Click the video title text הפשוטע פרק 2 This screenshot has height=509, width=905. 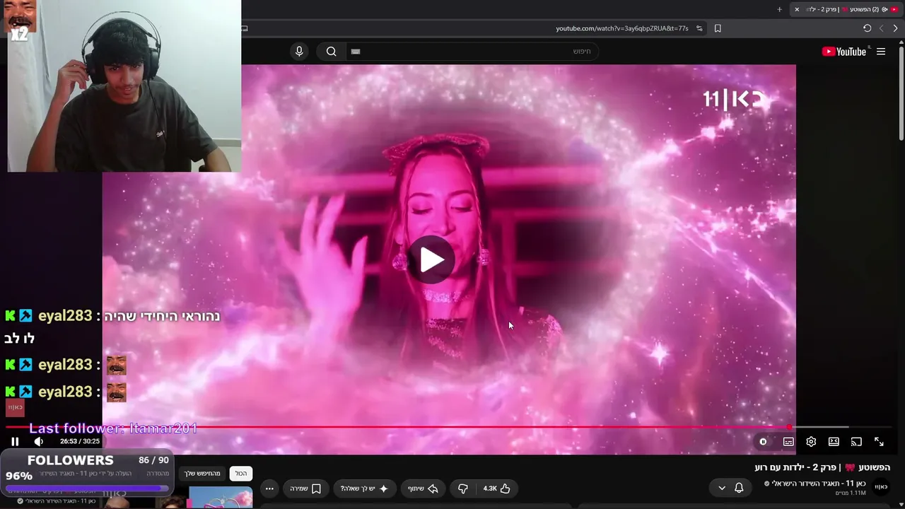[822, 467]
